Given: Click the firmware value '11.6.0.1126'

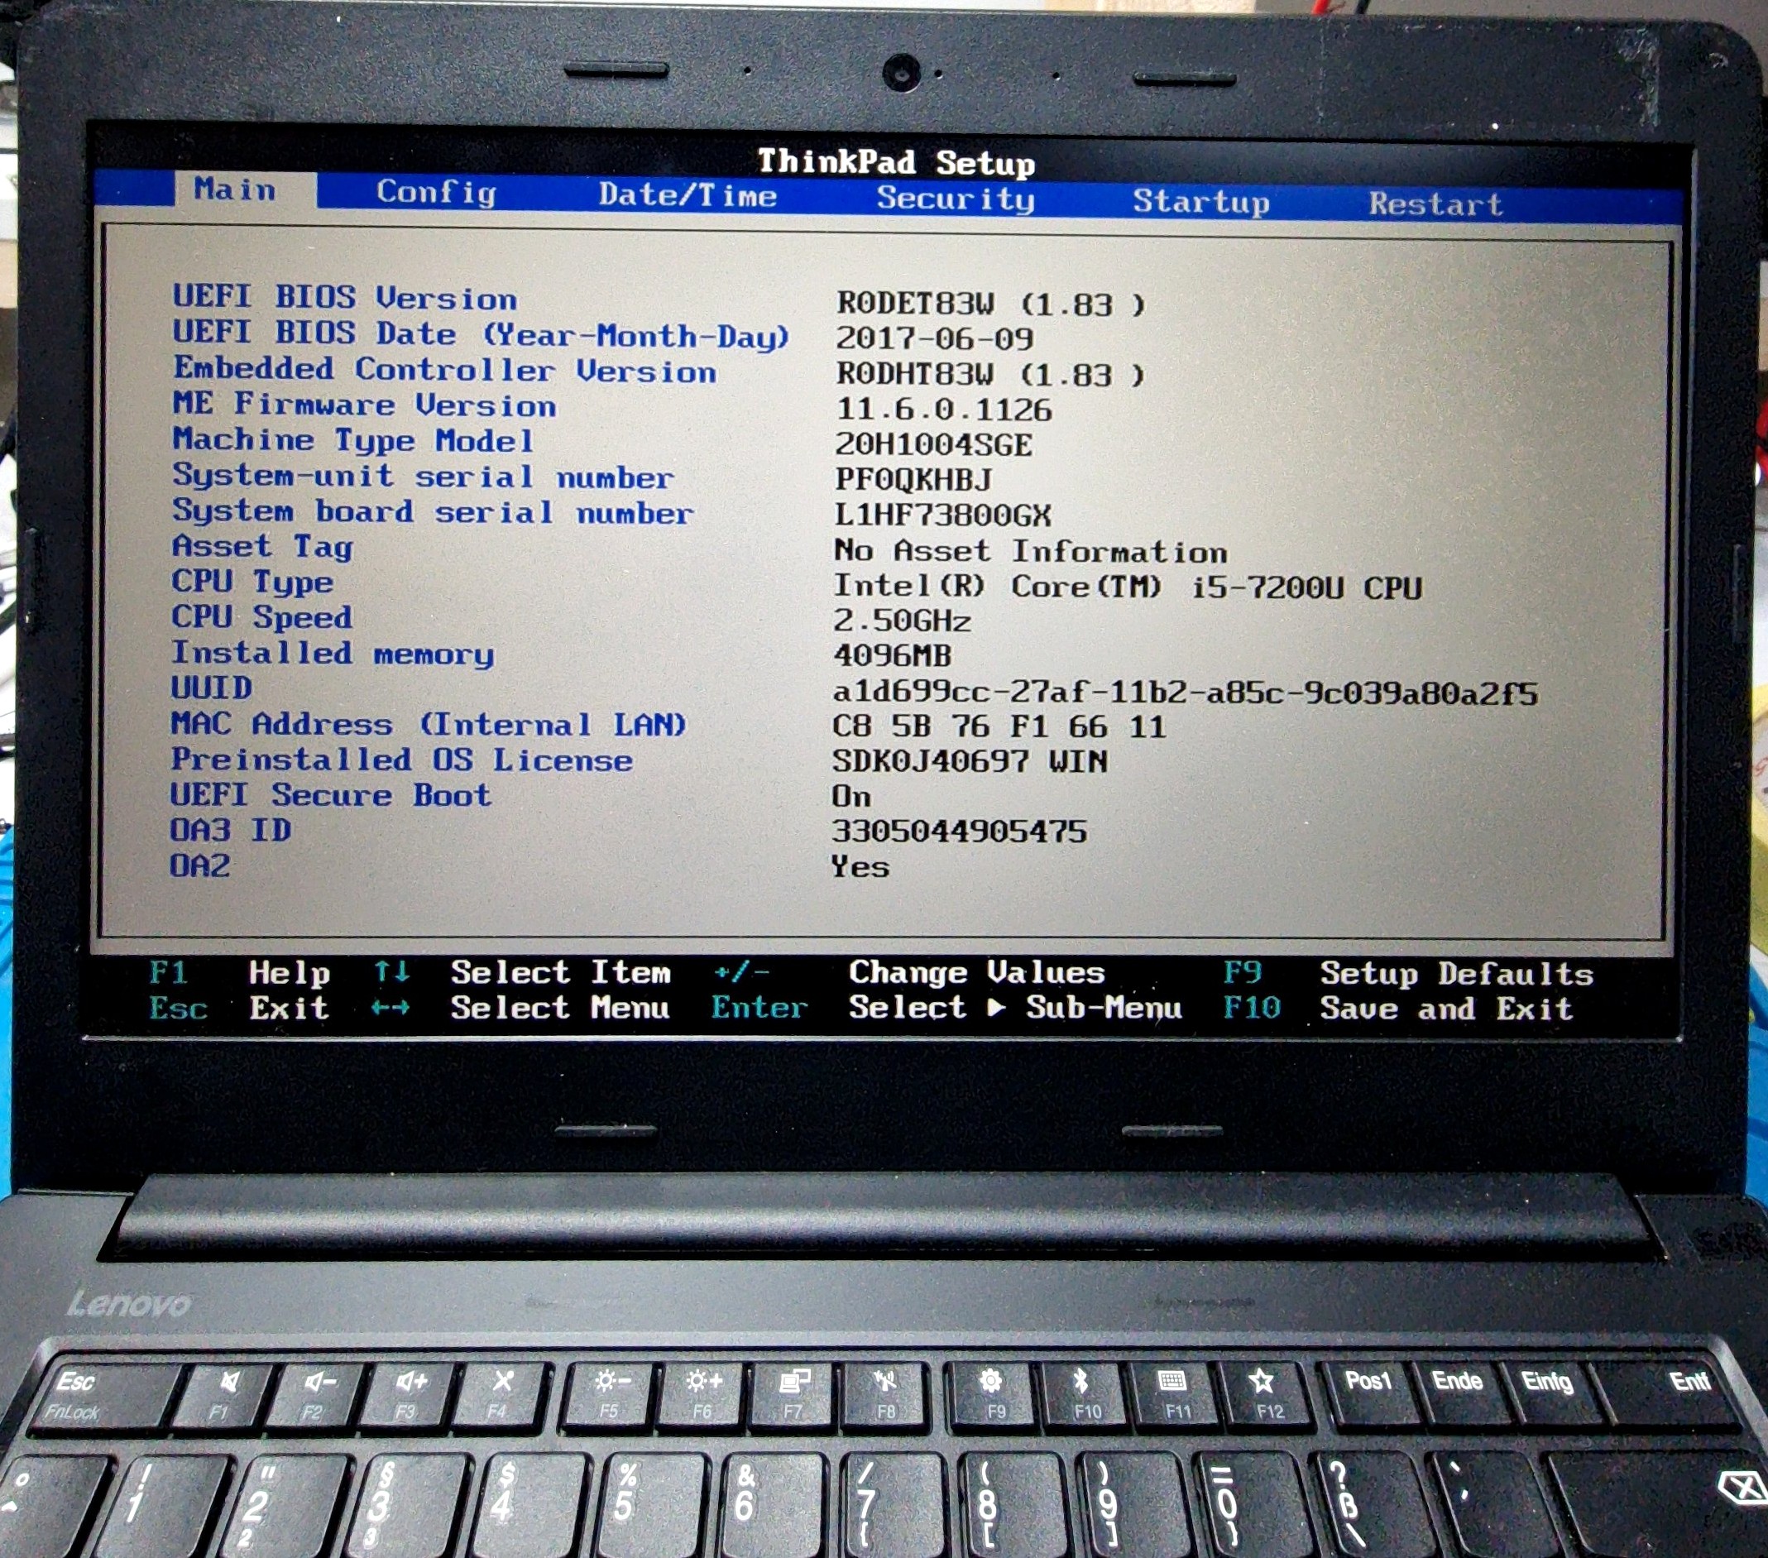Looking at the screenshot, I should 944,410.
